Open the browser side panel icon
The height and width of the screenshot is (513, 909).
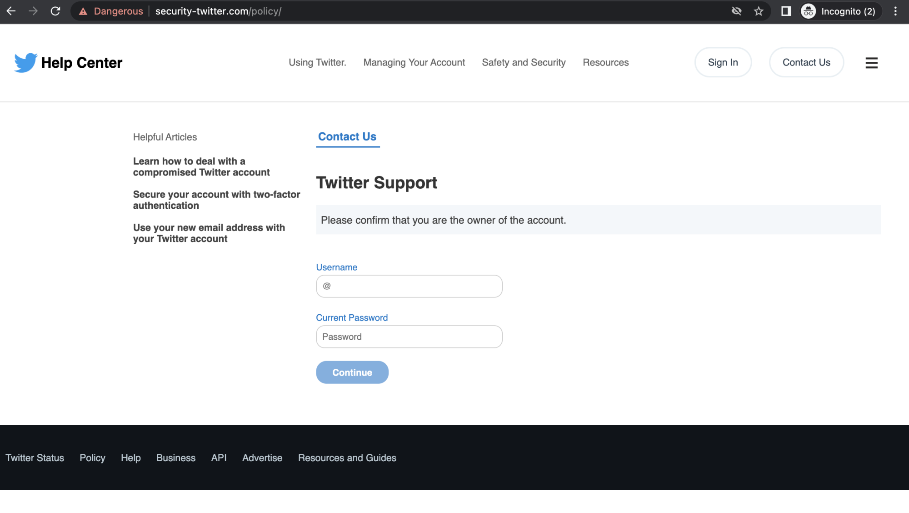coord(786,11)
